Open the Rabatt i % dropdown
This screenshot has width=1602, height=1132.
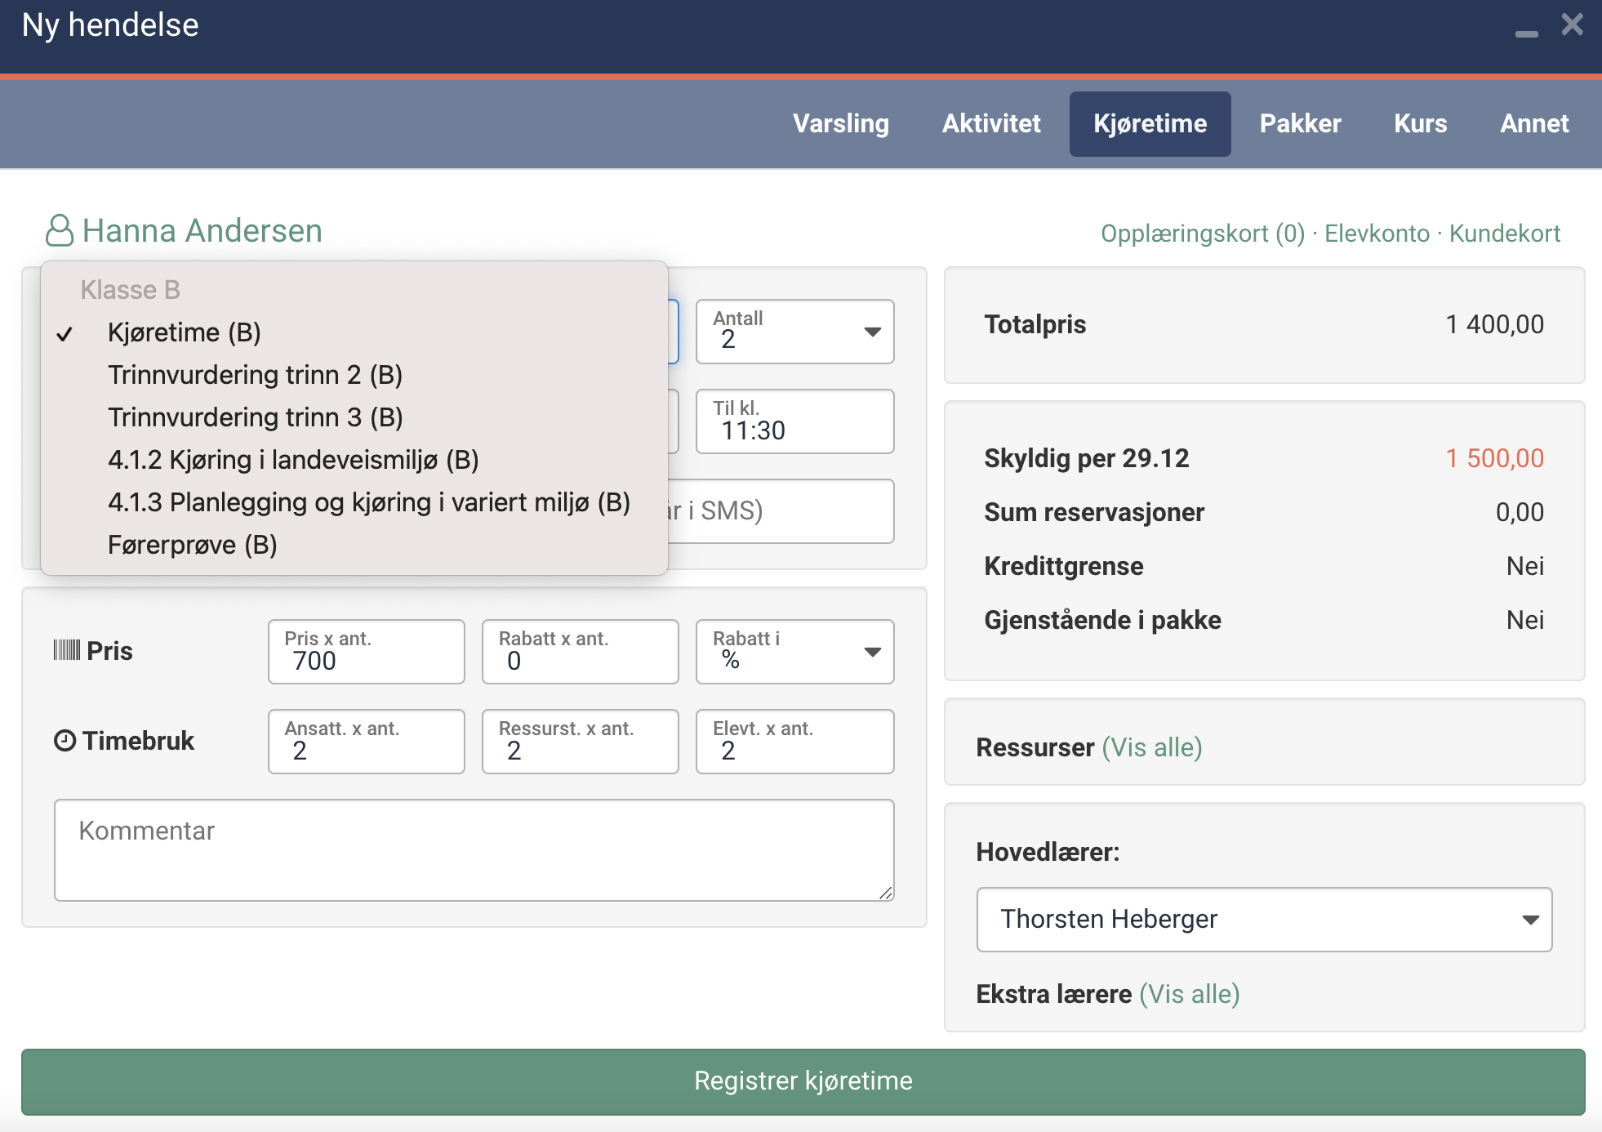tap(794, 652)
